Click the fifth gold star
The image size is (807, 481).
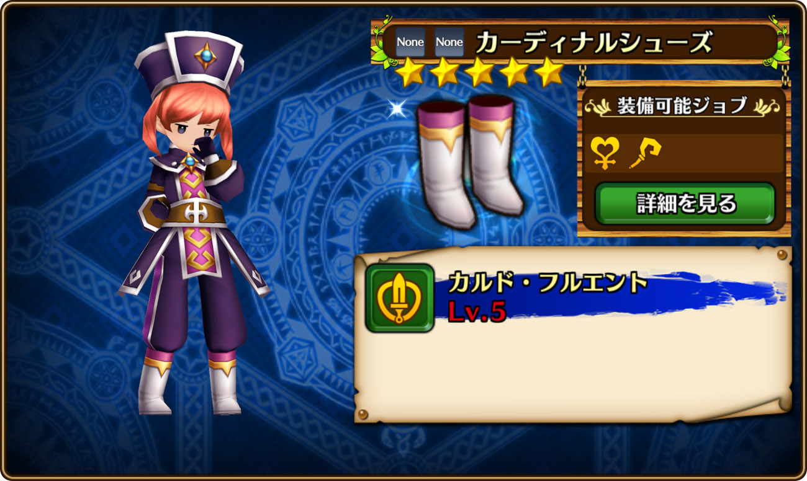click(548, 73)
